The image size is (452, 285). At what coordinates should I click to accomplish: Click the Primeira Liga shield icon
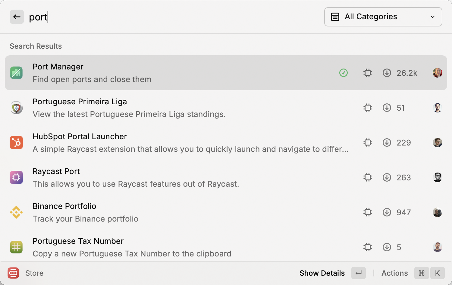[16, 108]
